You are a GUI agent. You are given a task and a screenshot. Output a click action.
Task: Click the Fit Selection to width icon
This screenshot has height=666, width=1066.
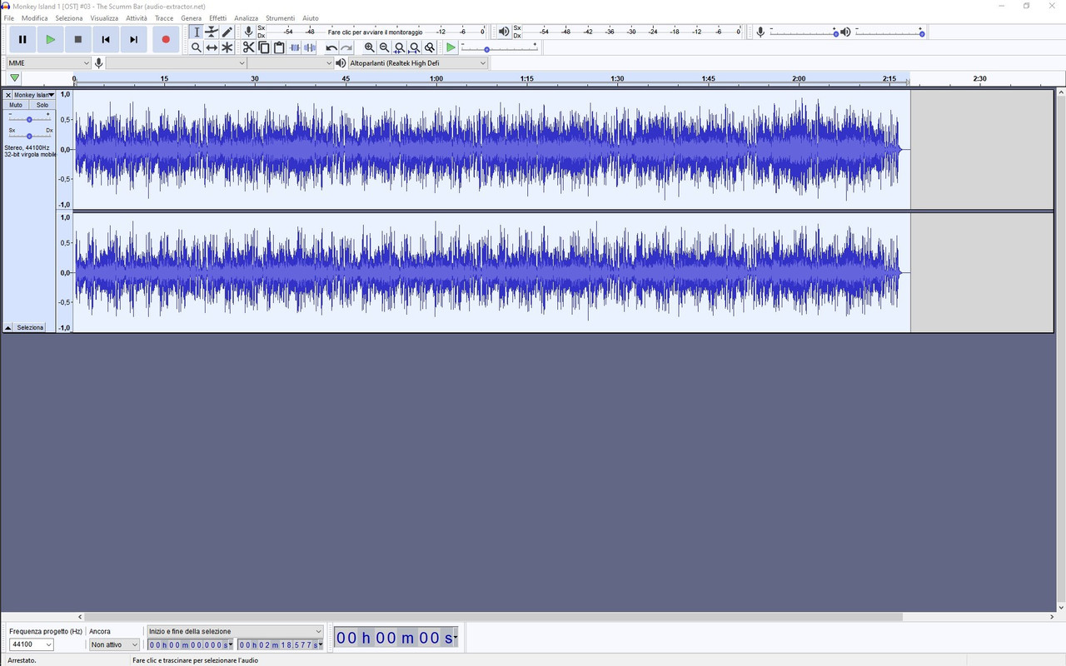tap(400, 47)
